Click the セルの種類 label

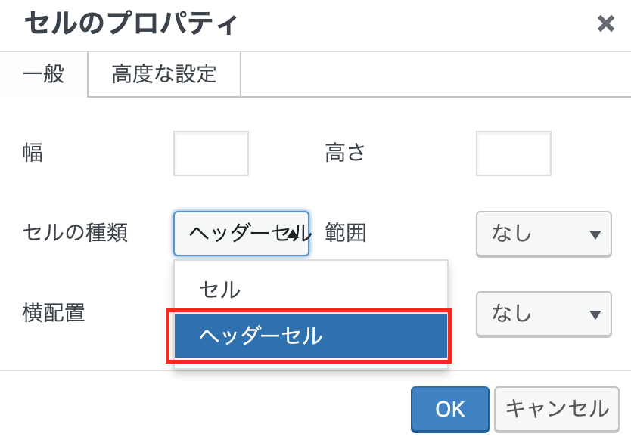click(x=75, y=233)
